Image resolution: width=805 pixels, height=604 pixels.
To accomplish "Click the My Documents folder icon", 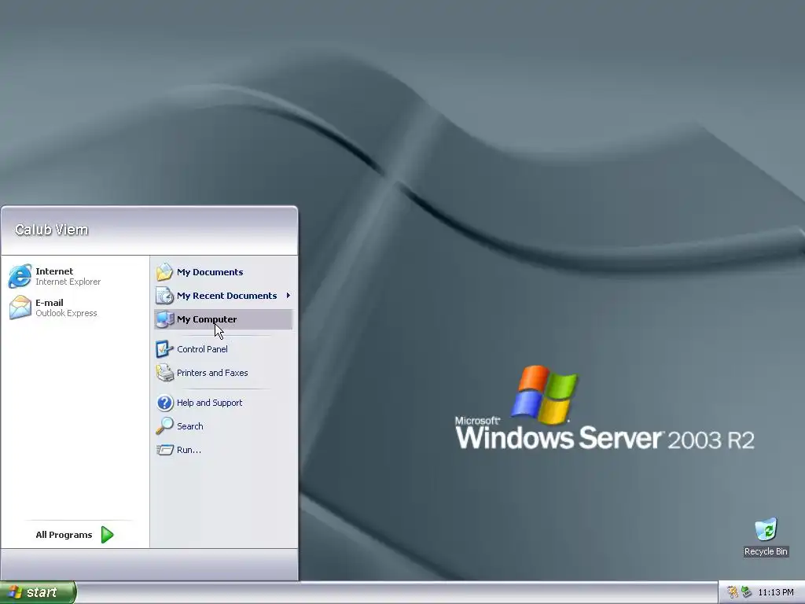I will click(165, 272).
